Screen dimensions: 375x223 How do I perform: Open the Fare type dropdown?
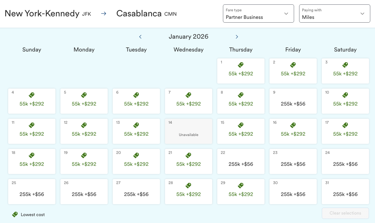click(x=258, y=14)
